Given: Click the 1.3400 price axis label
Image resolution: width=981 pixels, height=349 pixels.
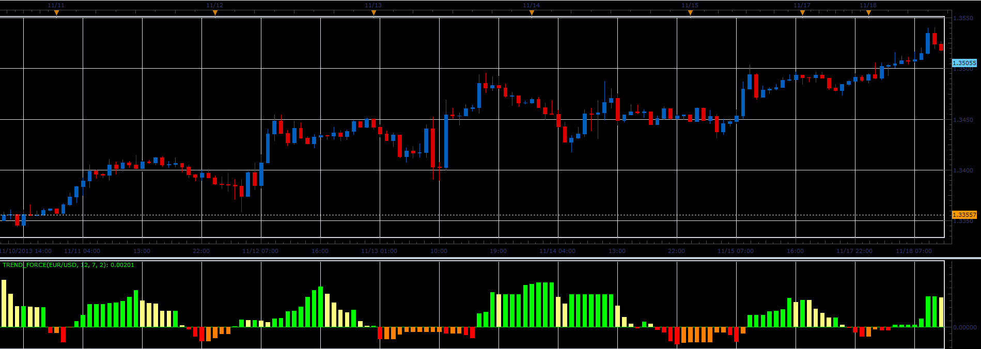Looking at the screenshot, I should tap(963, 170).
